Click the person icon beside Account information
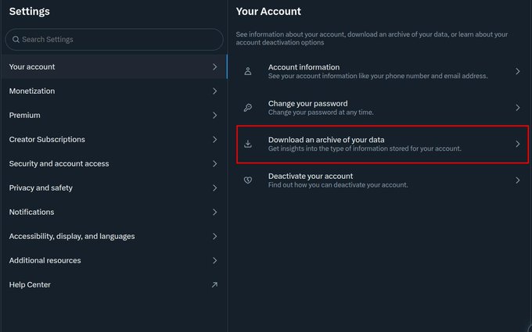 point(248,71)
